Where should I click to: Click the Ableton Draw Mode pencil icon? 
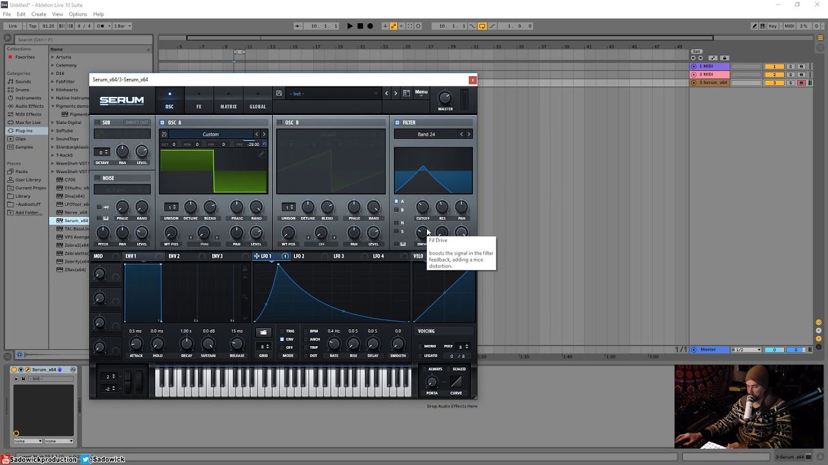point(755,26)
